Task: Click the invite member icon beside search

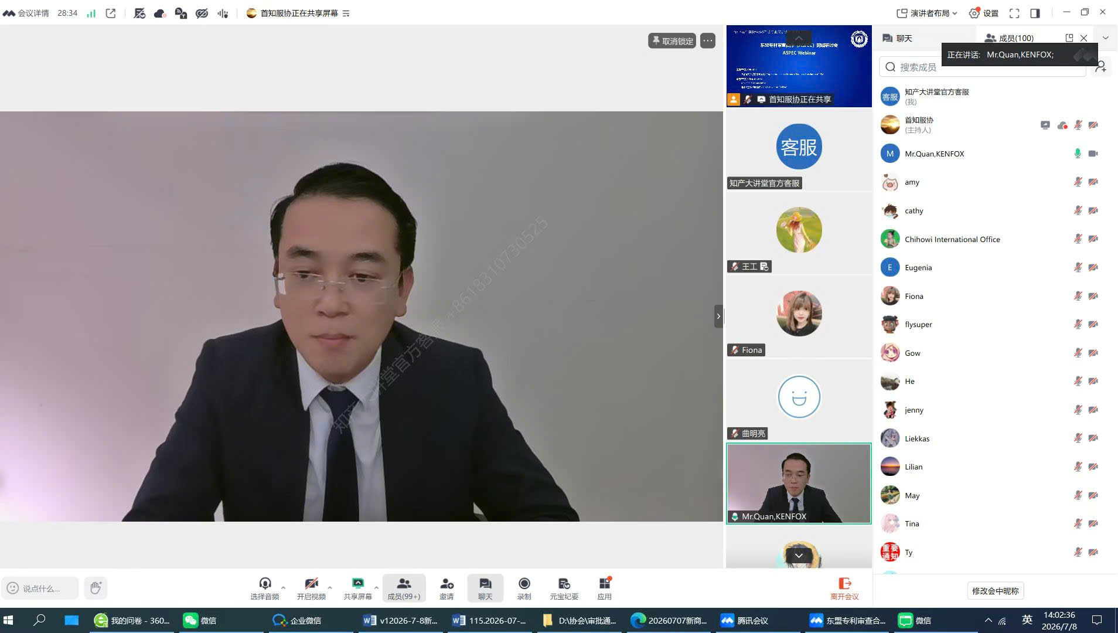Action: [x=1101, y=67]
